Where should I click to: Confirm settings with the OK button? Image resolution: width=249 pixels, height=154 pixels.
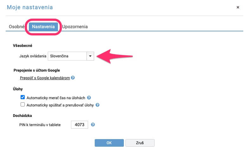tap(109, 143)
